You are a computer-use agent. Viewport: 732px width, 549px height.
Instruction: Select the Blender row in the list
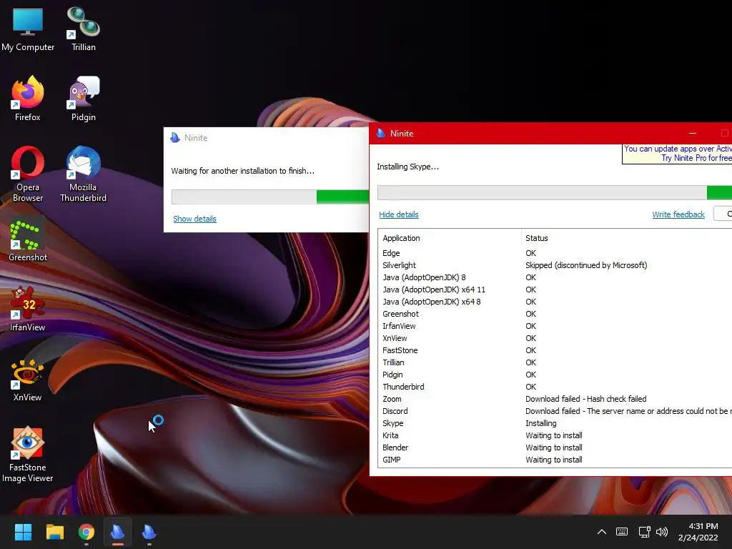pos(555,447)
